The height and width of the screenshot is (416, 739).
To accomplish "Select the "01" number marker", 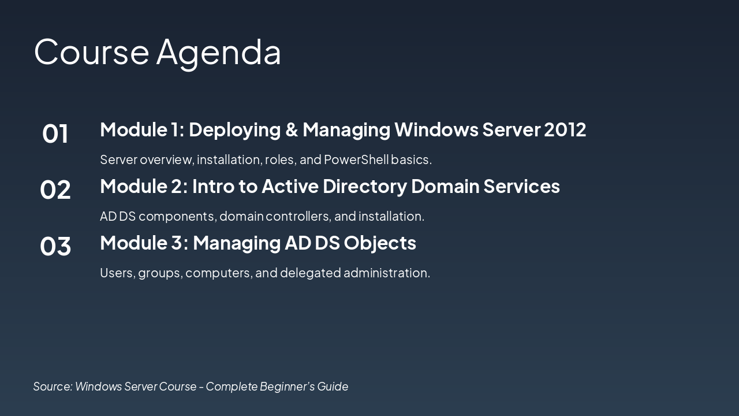I will [55, 134].
